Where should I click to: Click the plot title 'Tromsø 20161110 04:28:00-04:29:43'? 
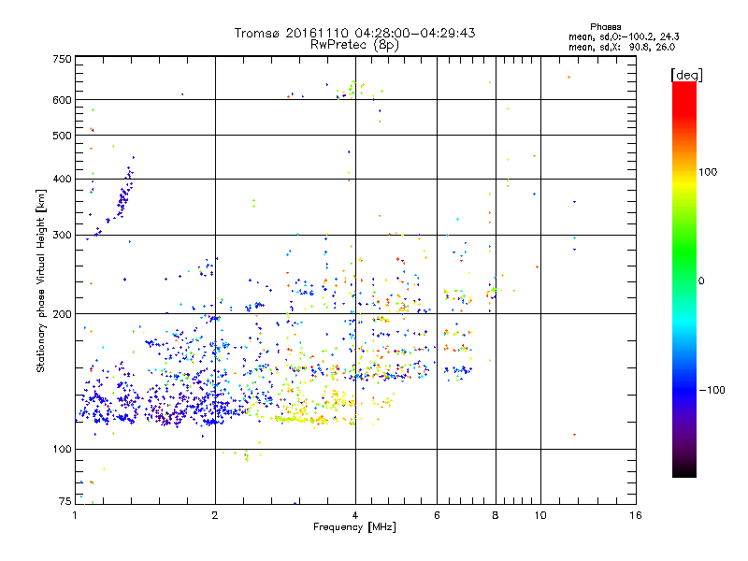(x=354, y=33)
